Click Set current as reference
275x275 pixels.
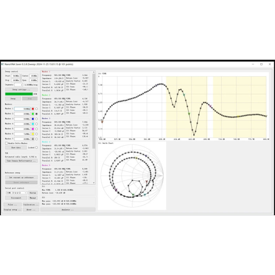[21, 178]
